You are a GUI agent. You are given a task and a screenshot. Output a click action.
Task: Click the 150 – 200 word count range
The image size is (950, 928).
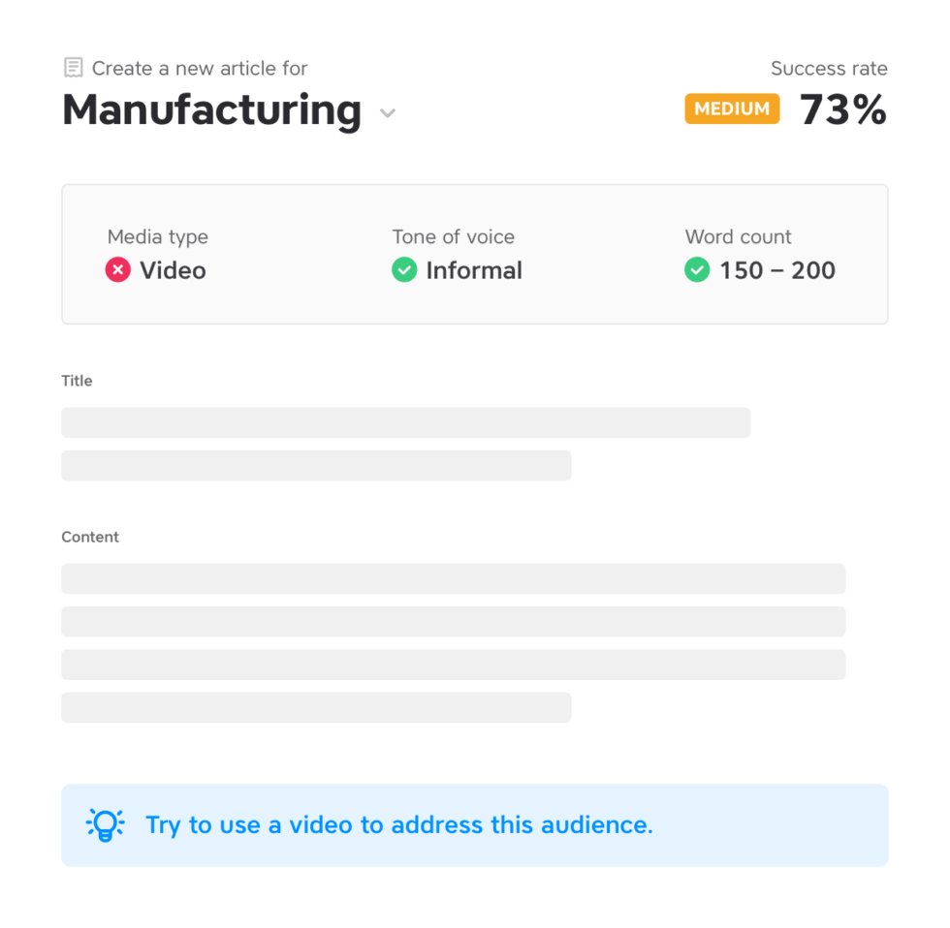tap(776, 270)
